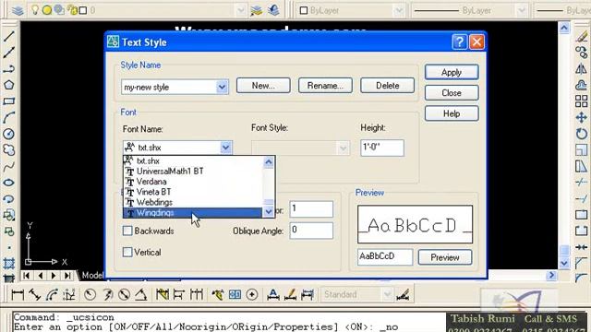
Task: Toggle the layer on/off lightbulb icon
Action: click(35, 10)
